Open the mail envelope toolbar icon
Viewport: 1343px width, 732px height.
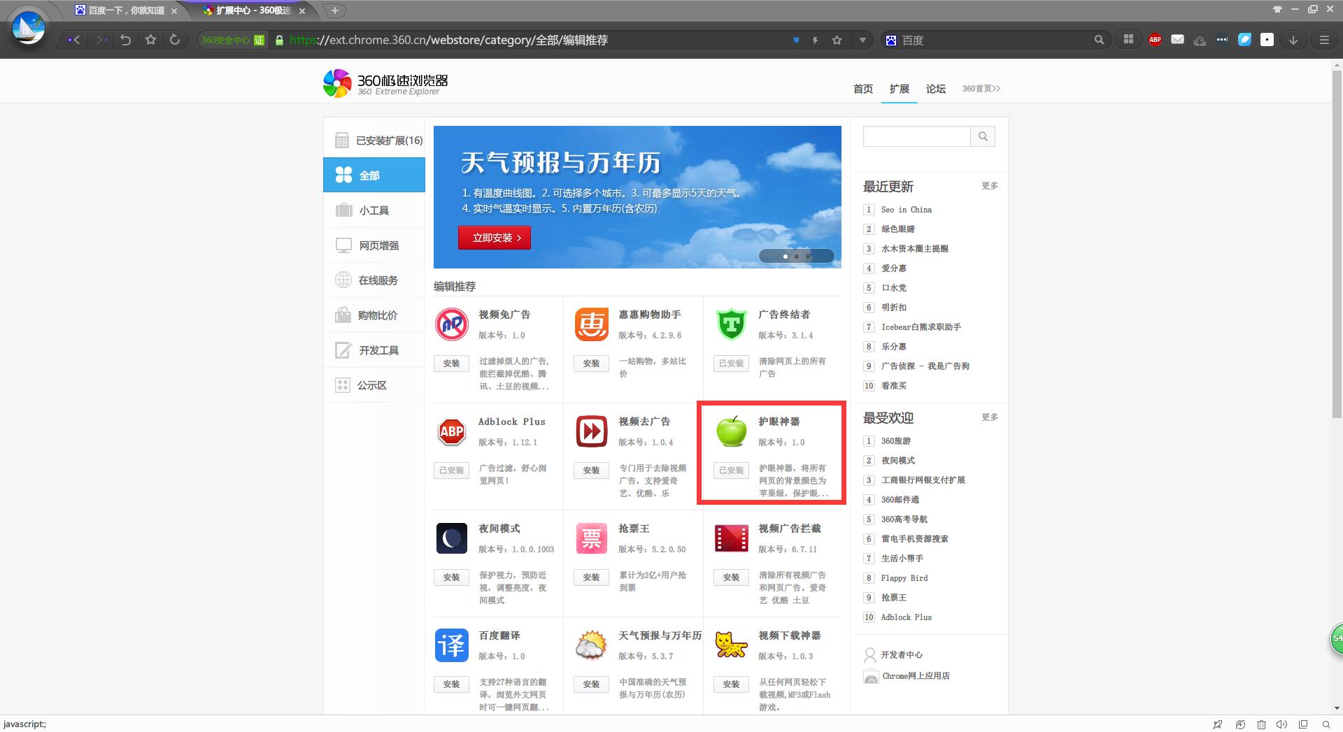coord(1177,40)
